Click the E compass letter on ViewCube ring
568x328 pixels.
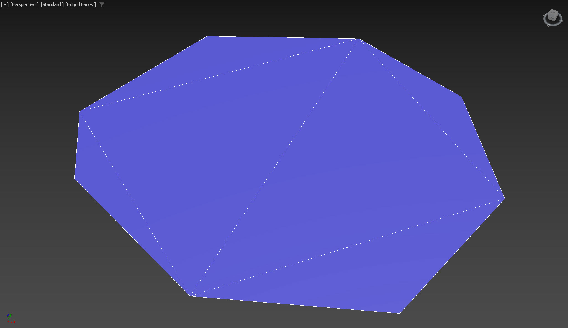point(562,21)
